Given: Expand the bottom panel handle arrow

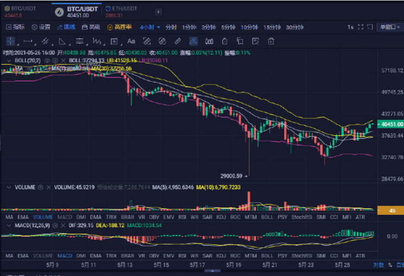Looking at the screenshot, I should (213, 271).
